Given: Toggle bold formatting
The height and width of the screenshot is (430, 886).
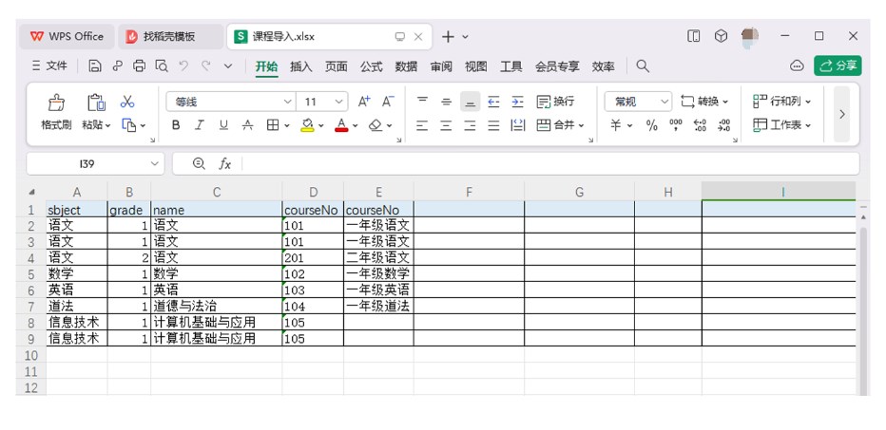Looking at the screenshot, I should click(x=176, y=125).
